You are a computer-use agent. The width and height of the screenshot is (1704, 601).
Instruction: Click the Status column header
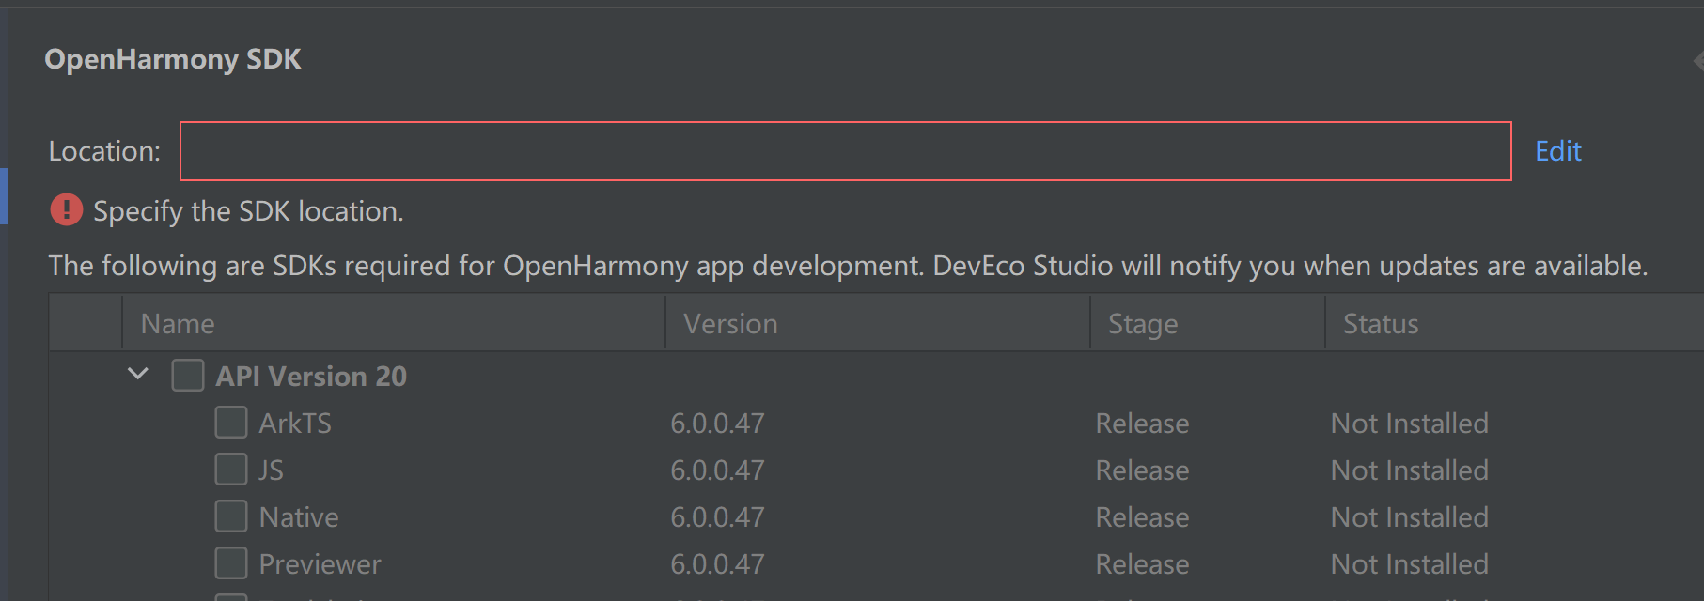[x=1514, y=324]
